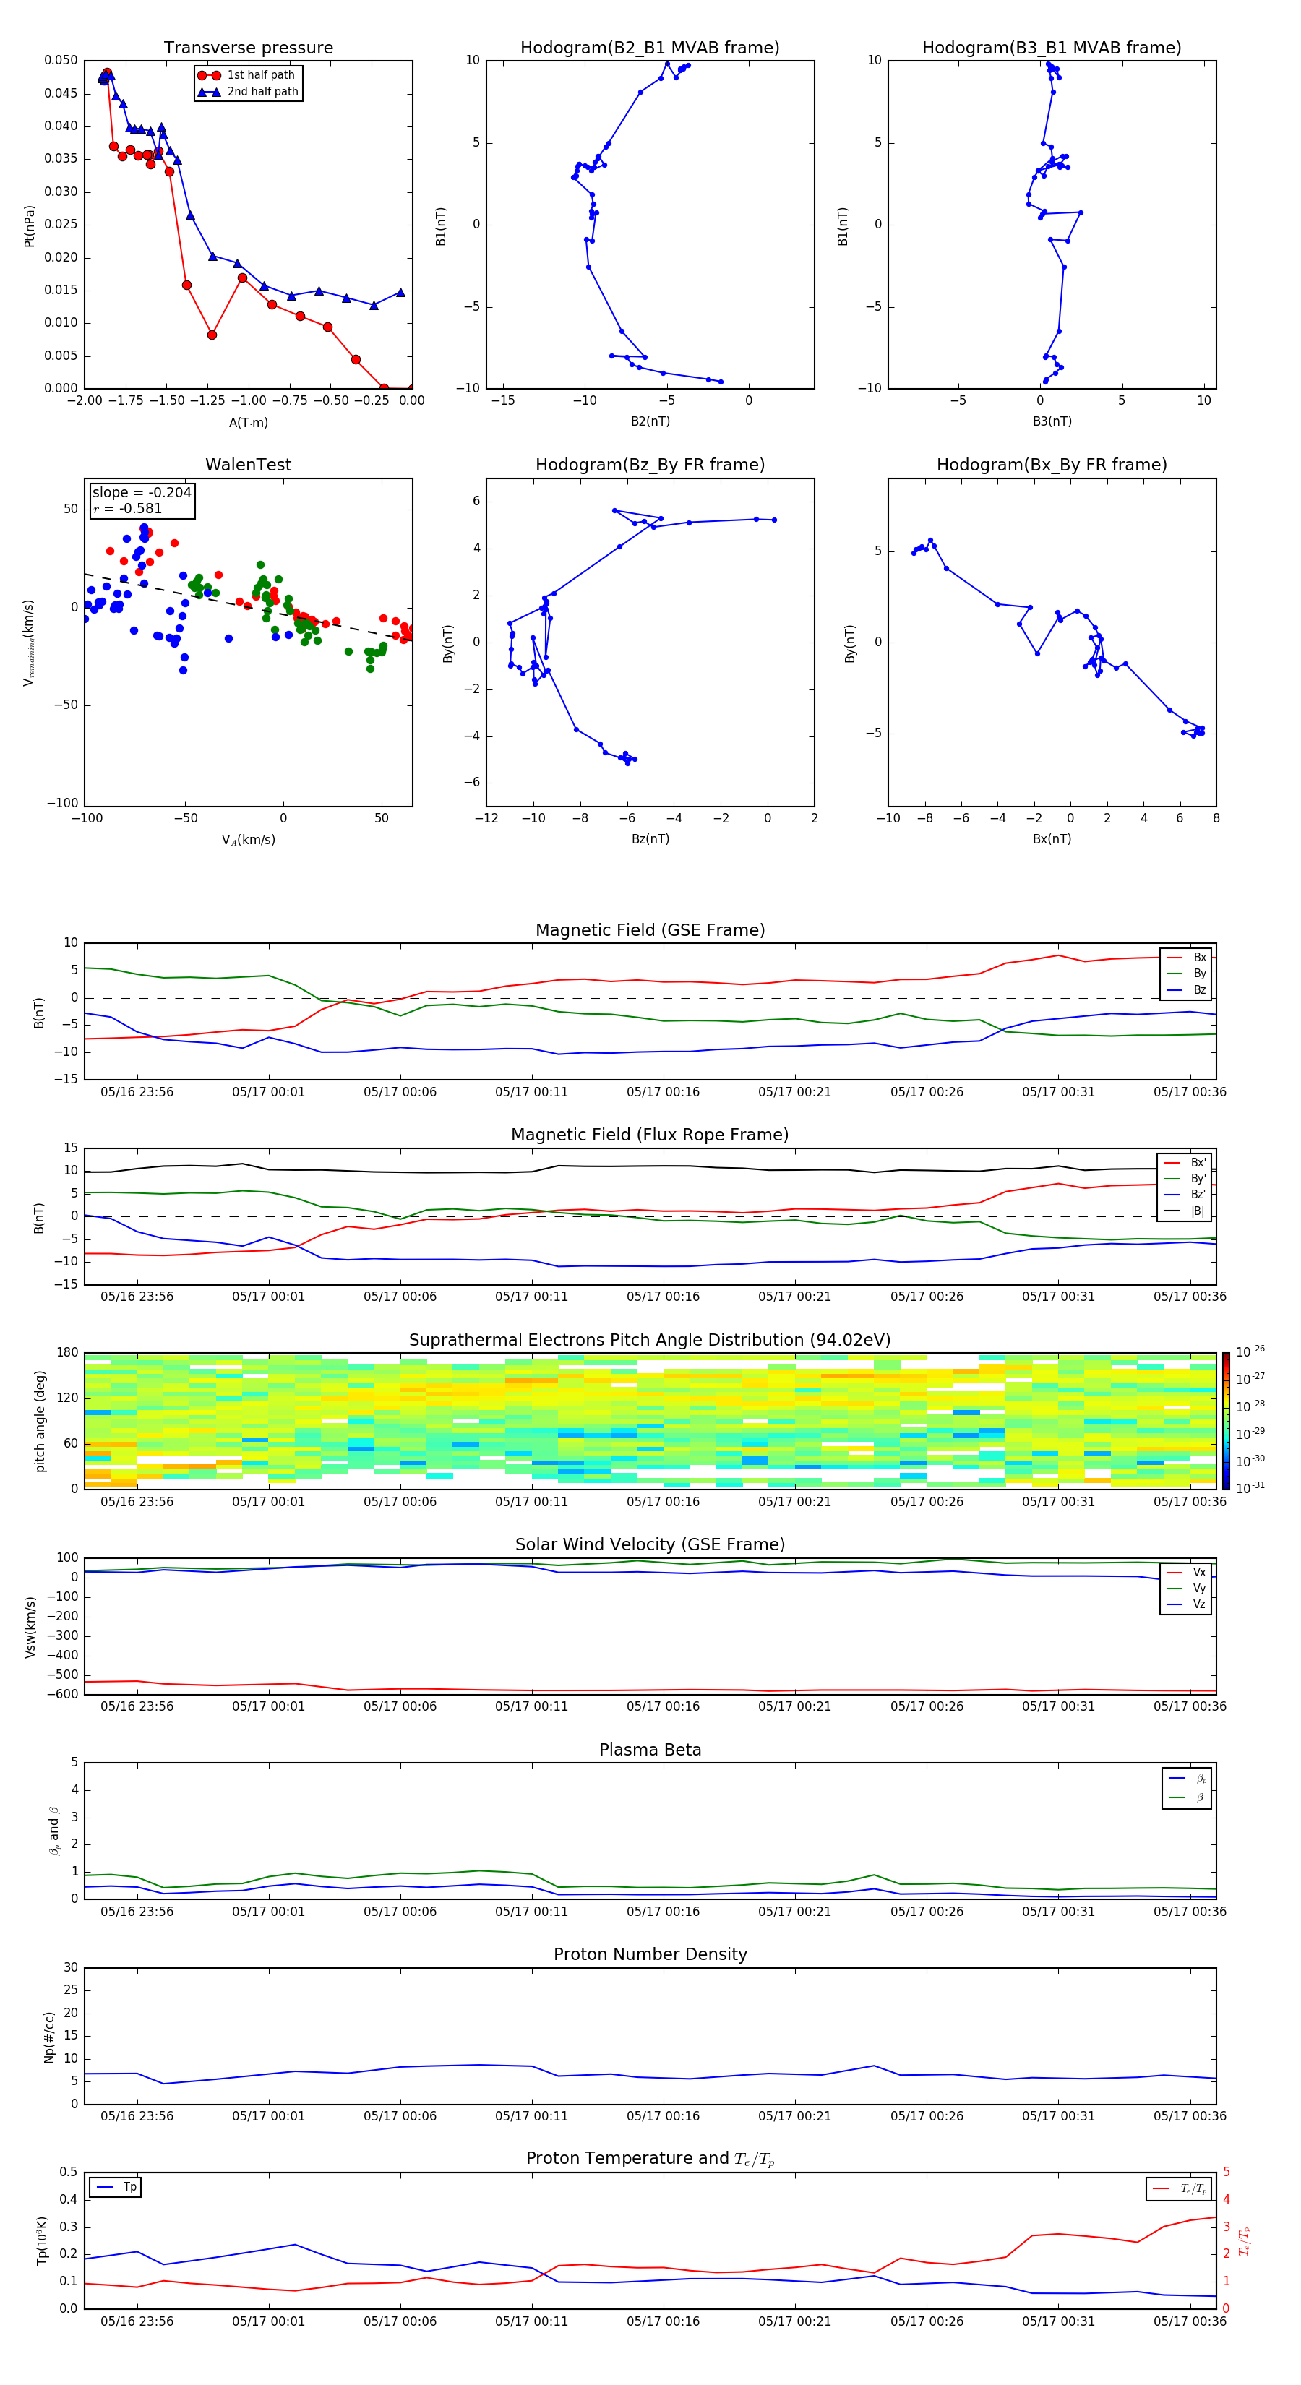Click the 'Proton Number Density' title
Screen dimensions: 1301x2385
(x=650, y=1954)
